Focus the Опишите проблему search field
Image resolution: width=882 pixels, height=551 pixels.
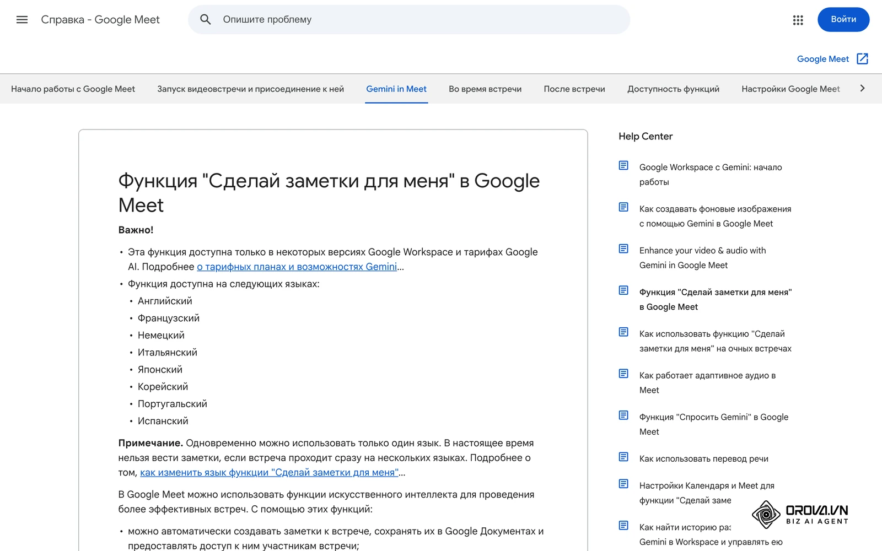click(409, 20)
